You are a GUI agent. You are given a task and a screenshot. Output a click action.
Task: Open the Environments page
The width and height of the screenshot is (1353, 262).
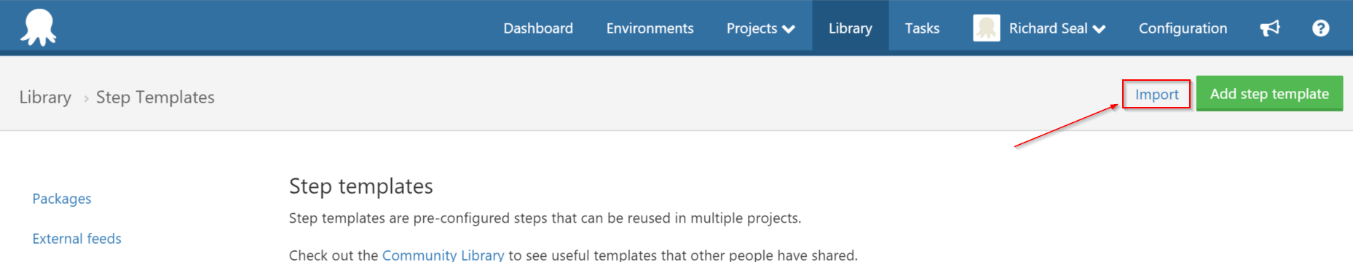(650, 28)
